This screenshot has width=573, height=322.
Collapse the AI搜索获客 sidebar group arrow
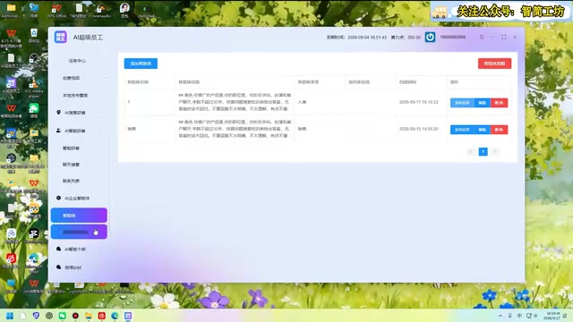99,113
